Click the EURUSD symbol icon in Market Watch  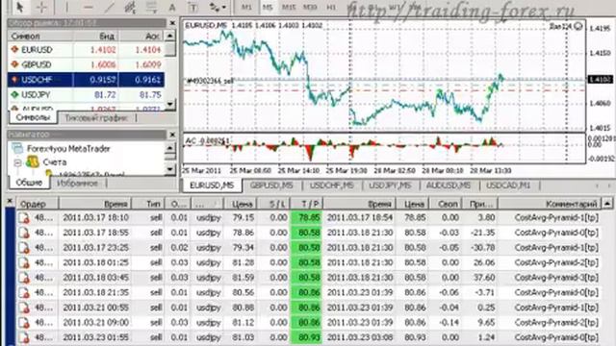tap(15, 49)
